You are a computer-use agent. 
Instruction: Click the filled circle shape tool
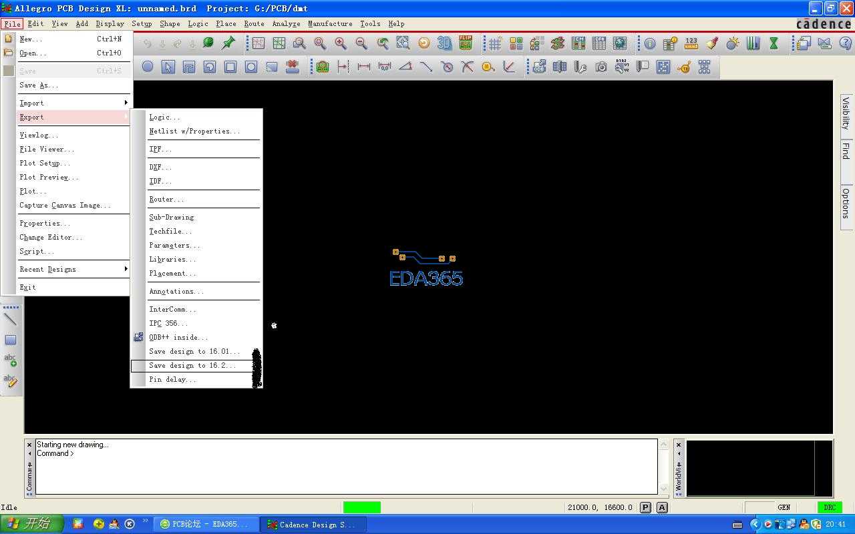tap(147, 67)
